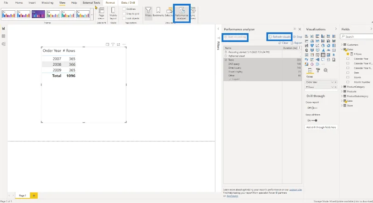Open the Sync slicers pane
This screenshot has height=203, width=373.
pos(193,13)
